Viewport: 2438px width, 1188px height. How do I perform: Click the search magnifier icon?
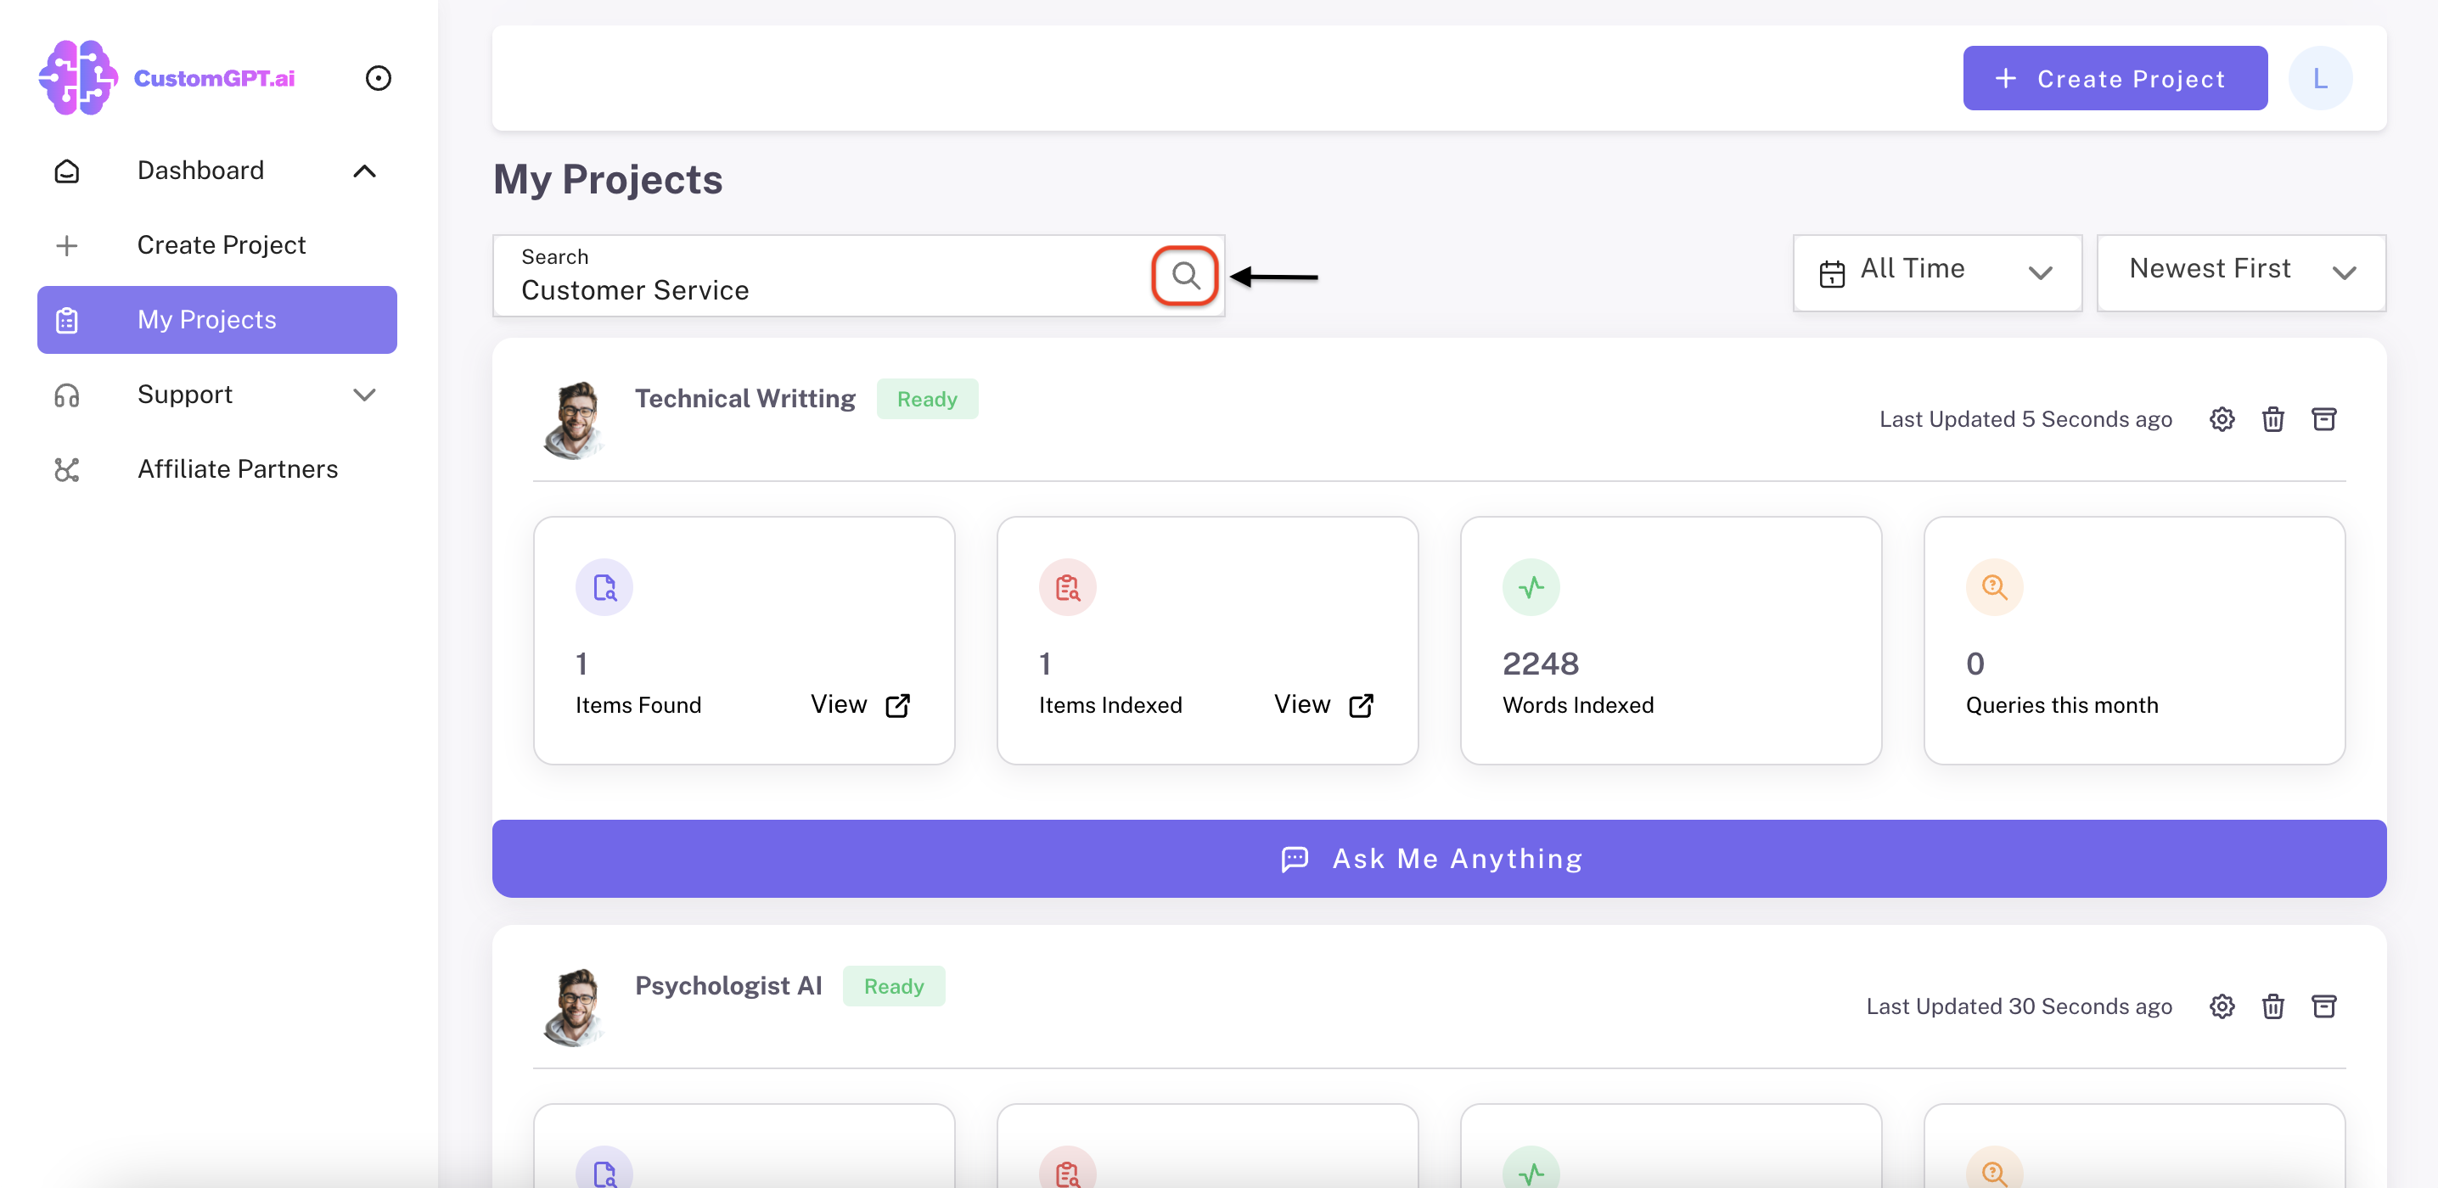(1185, 275)
